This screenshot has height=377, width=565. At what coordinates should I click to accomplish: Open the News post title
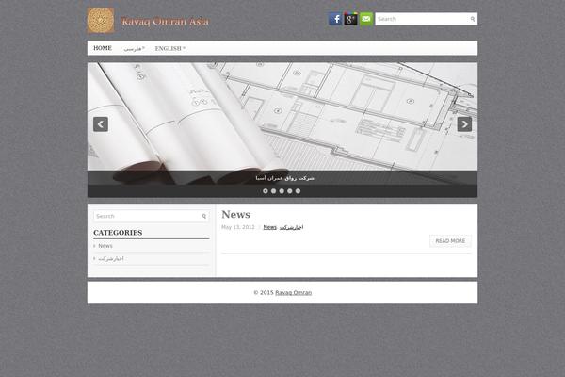[235, 214]
